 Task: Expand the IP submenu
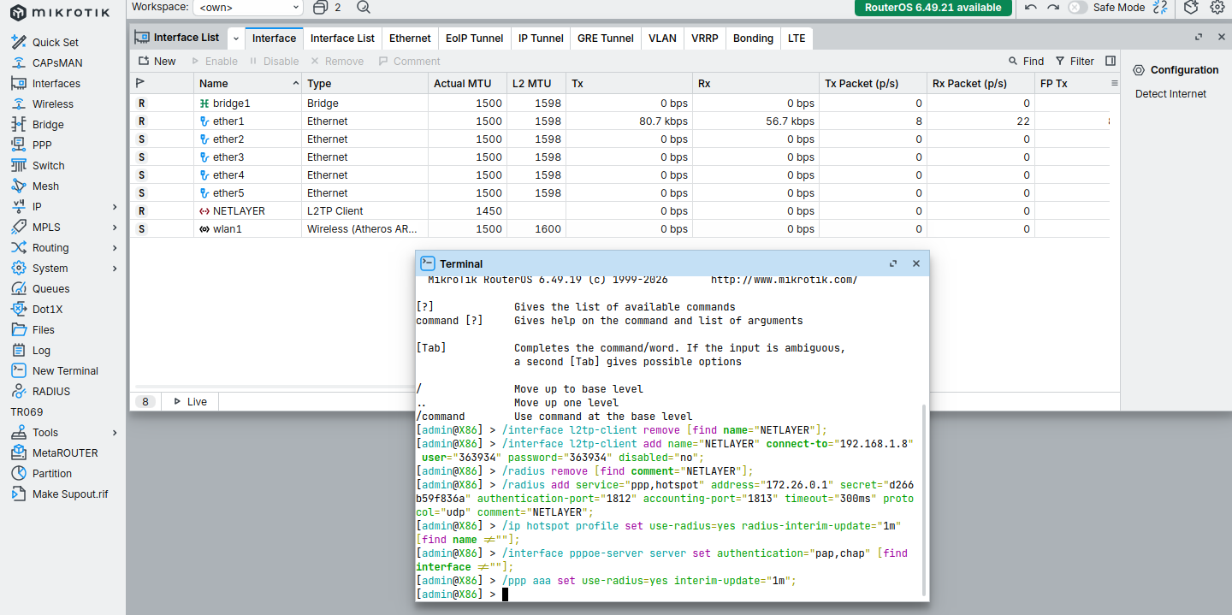(115, 206)
